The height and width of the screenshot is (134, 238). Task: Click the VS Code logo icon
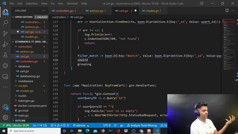4,3
